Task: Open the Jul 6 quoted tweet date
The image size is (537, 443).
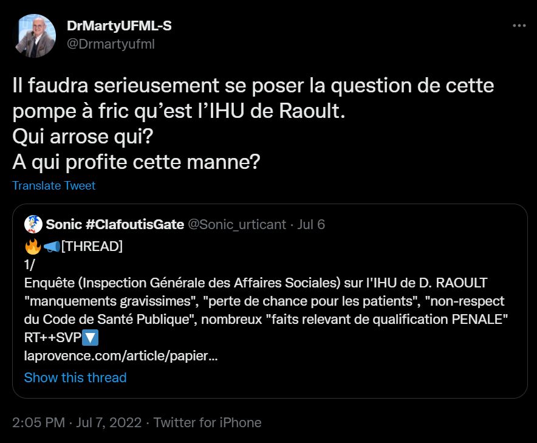Action: click(312, 224)
